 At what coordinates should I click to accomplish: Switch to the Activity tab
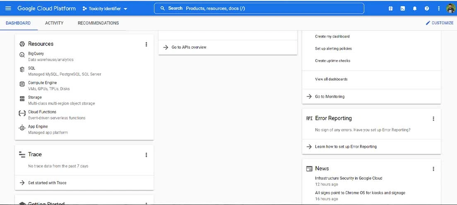54,23
